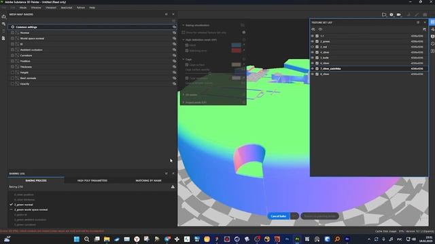
Task: Hide texture set 3_red with its eye icon
Action: pos(313,47)
